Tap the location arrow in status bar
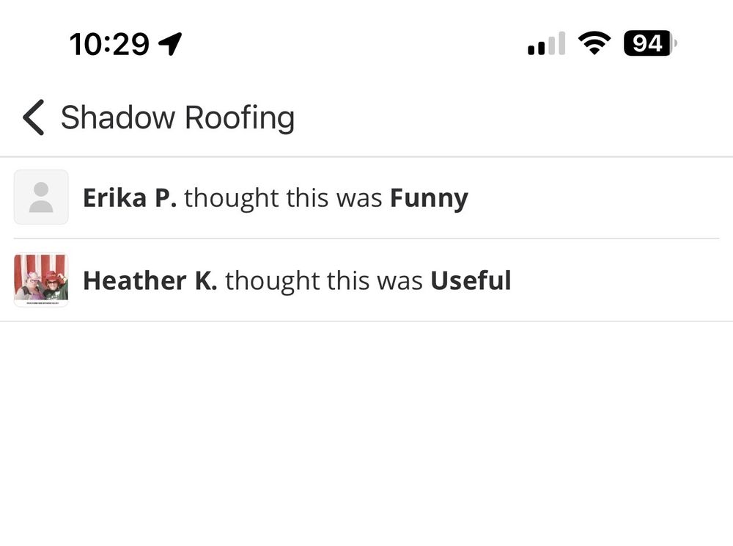733x546 pixels. (x=170, y=43)
